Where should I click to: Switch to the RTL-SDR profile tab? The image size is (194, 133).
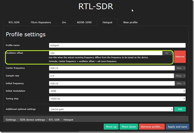pos(14,22)
